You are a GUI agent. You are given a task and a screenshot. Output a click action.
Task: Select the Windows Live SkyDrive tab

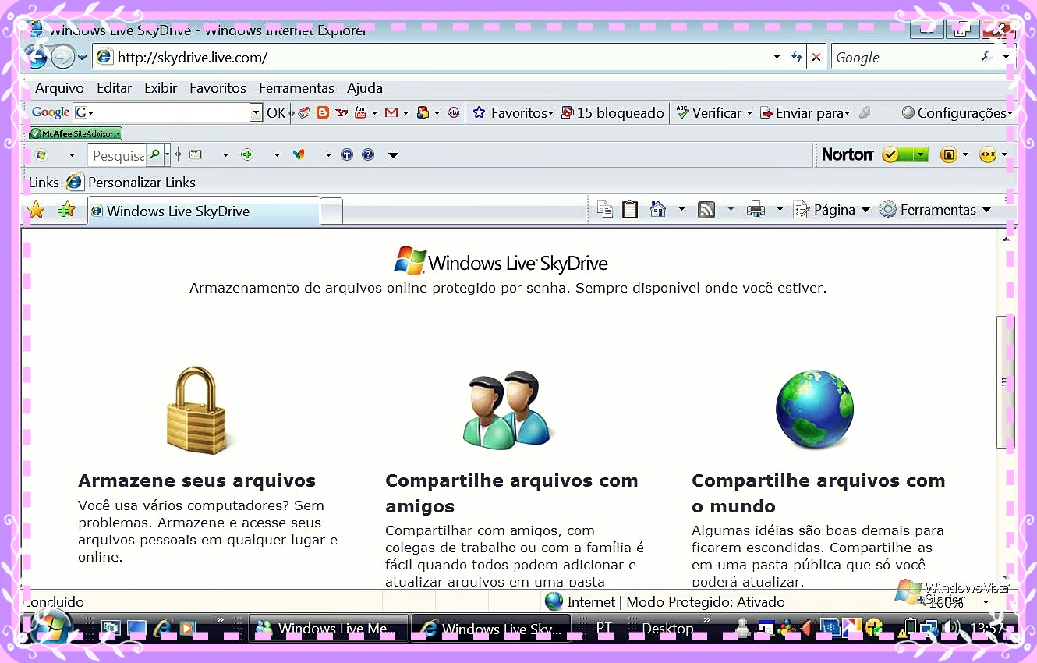(x=203, y=211)
